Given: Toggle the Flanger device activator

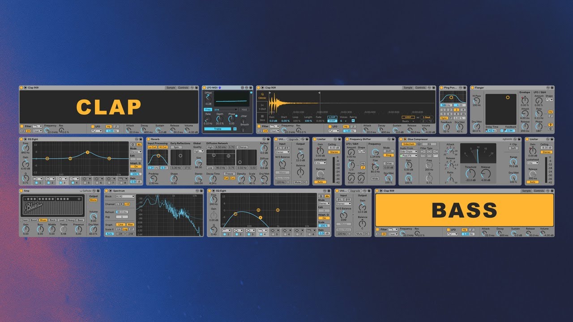Looking at the screenshot, I should [x=473, y=88].
